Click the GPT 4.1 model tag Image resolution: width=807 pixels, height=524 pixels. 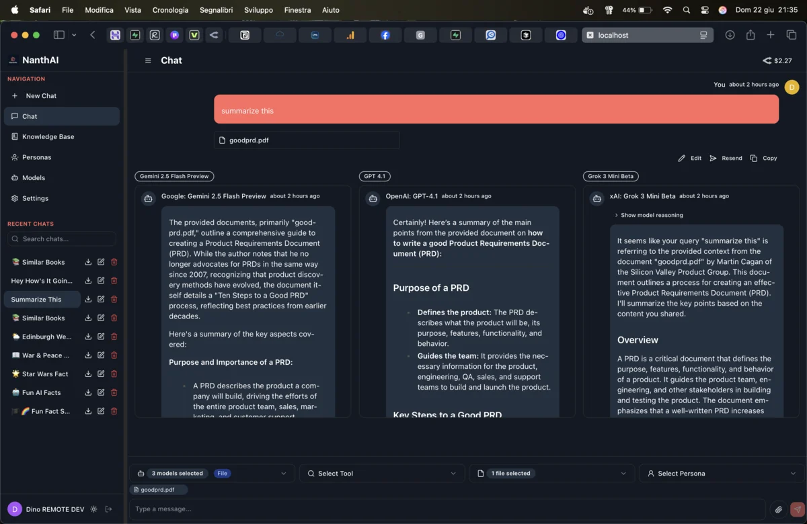(x=375, y=177)
